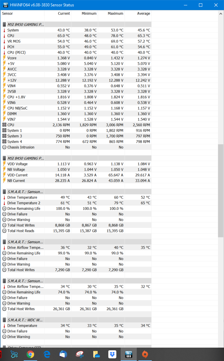Click the circle icon next to Total Host Reads
Screen dimensions: 224x361
4,231
